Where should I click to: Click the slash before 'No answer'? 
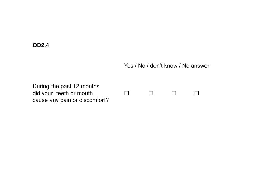pyautogui.click(x=180, y=66)
